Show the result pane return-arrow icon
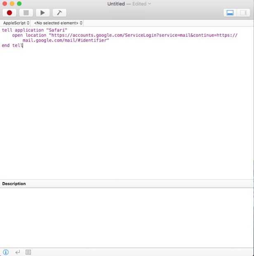 tap(18, 252)
